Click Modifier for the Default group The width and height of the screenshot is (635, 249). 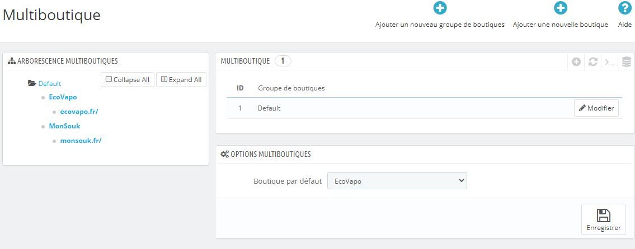[596, 108]
